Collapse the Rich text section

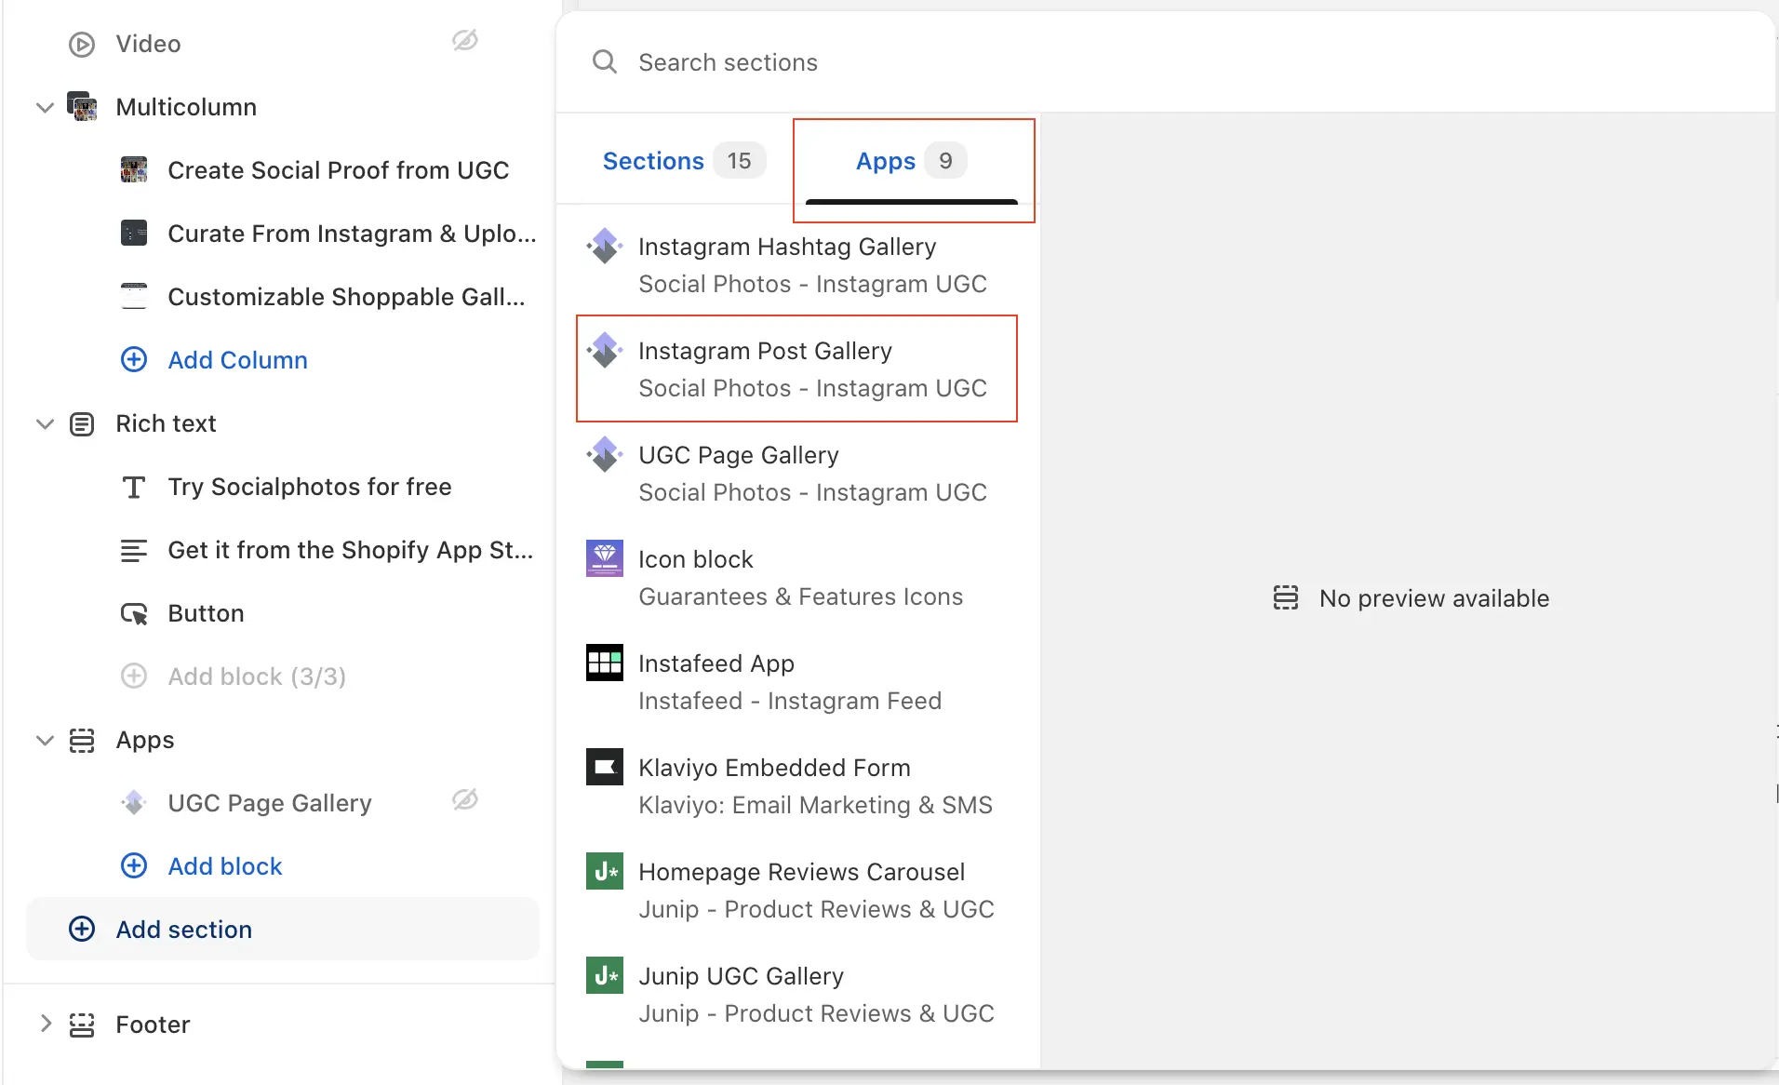pos(45,423)
